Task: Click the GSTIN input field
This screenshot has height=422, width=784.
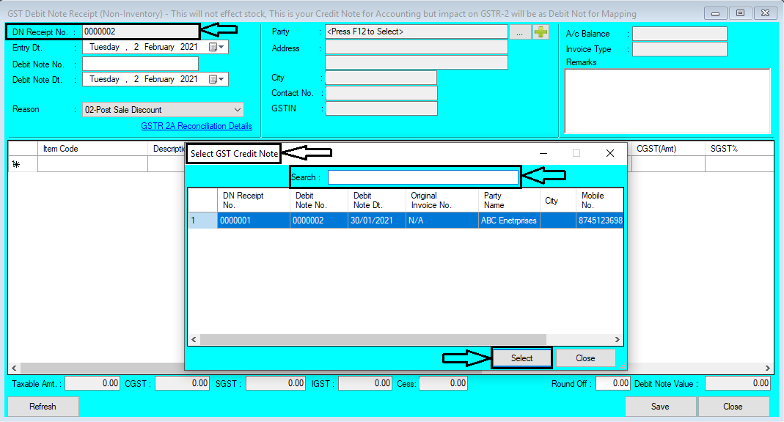Action: coord(380,108)
